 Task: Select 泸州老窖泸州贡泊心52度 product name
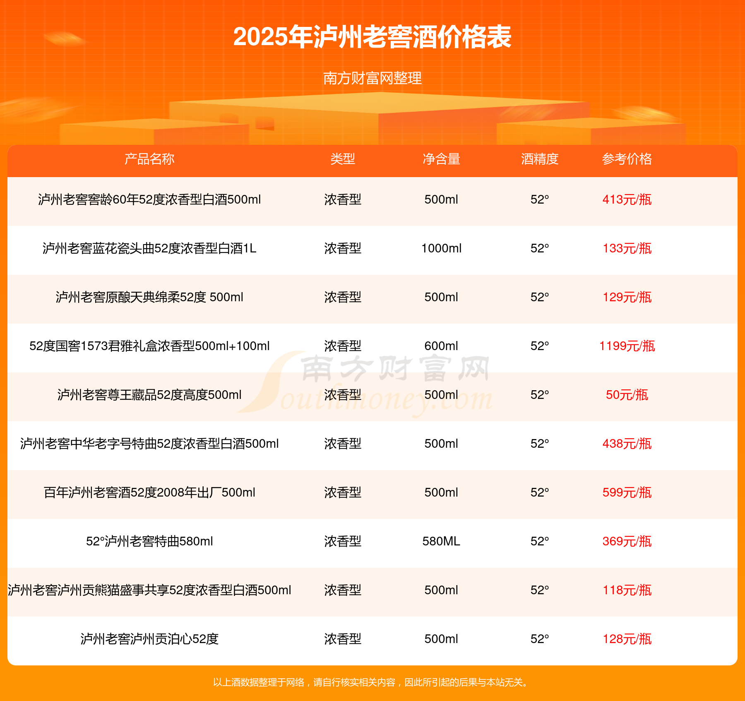[149, 639]
